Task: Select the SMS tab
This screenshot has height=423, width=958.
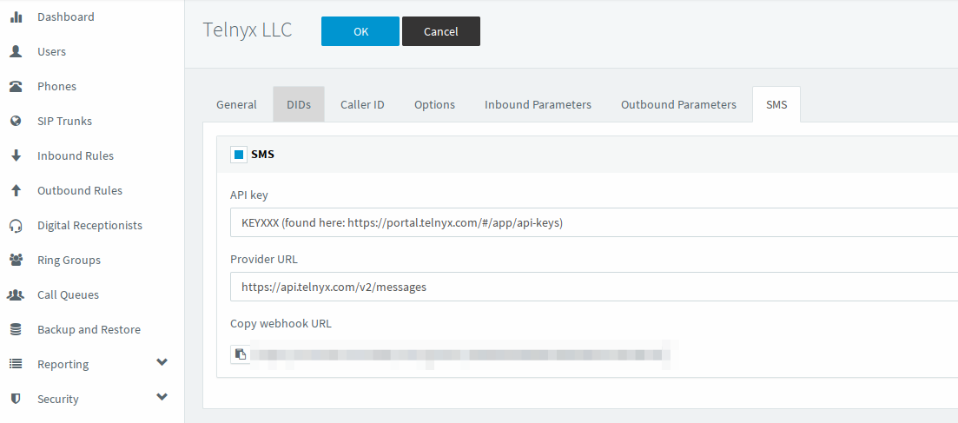Action: coord(776,104)
